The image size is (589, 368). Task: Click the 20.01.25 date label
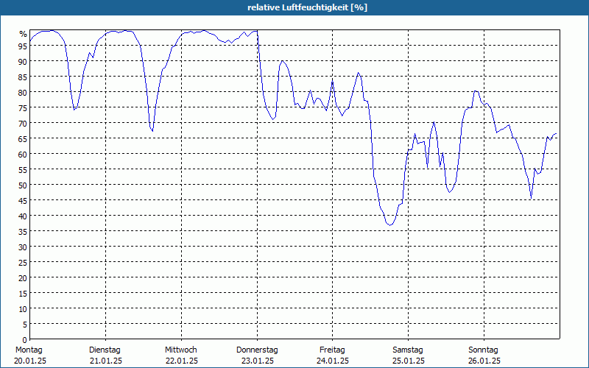30,361
